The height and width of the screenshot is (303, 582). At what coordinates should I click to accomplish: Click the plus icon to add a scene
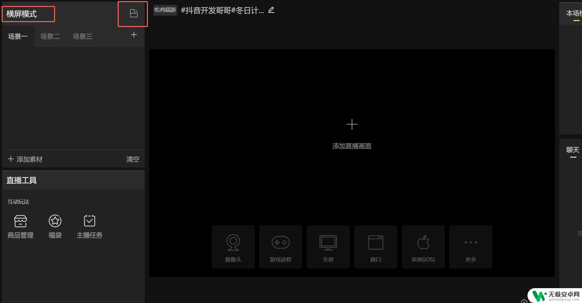coord(134,35)
